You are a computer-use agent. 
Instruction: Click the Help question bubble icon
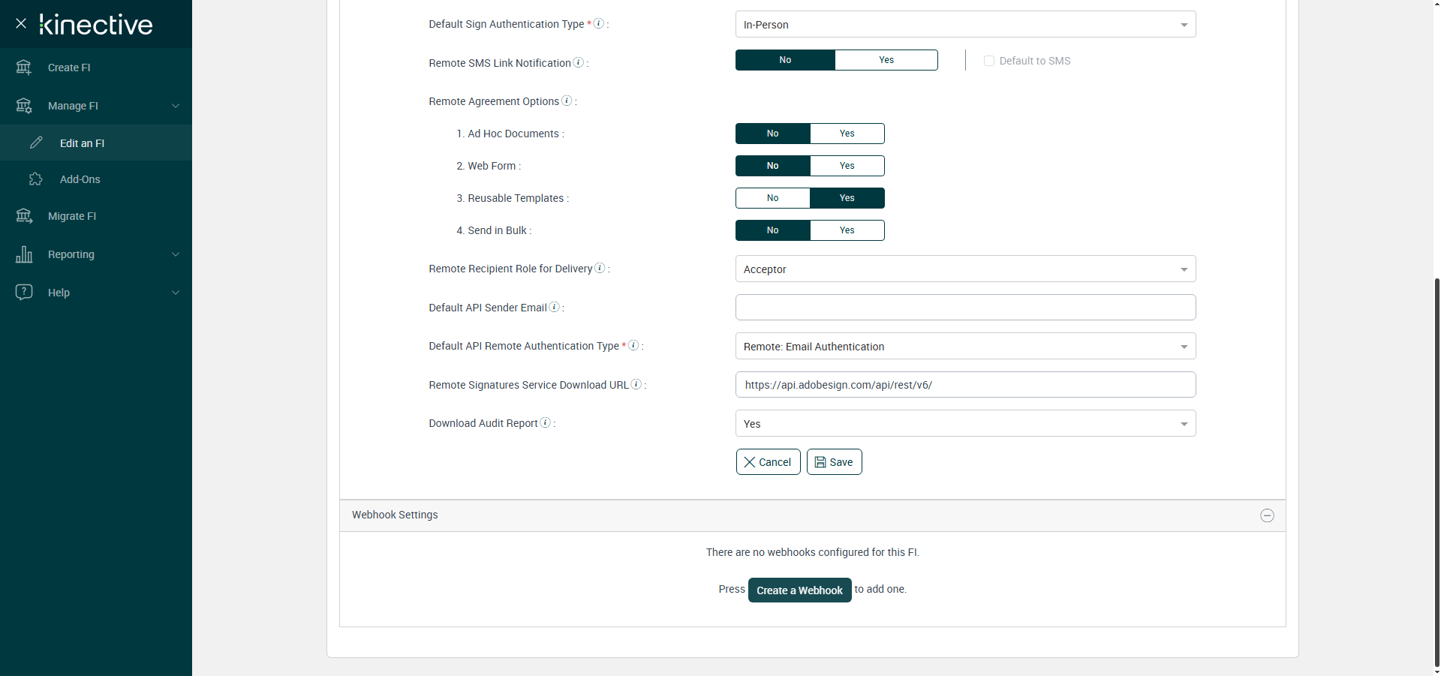pos(24,292)
